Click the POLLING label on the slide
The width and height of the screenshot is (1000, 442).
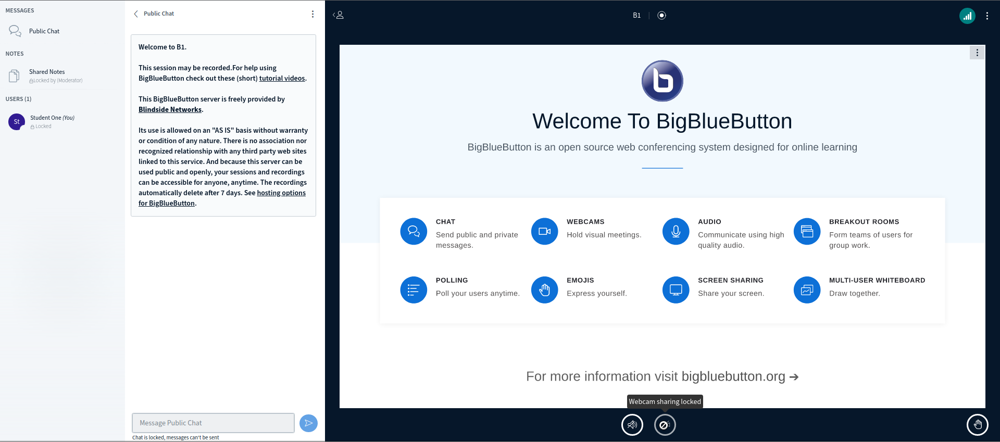[452, 281]
